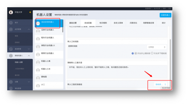Click the 智能机器人 robot sidebar icon
187x105 pixels.
click(x=11, y=56)
